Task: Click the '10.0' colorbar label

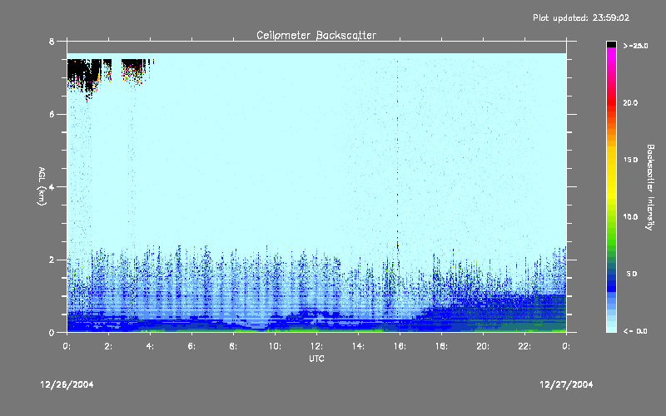Action: [630, 217]
